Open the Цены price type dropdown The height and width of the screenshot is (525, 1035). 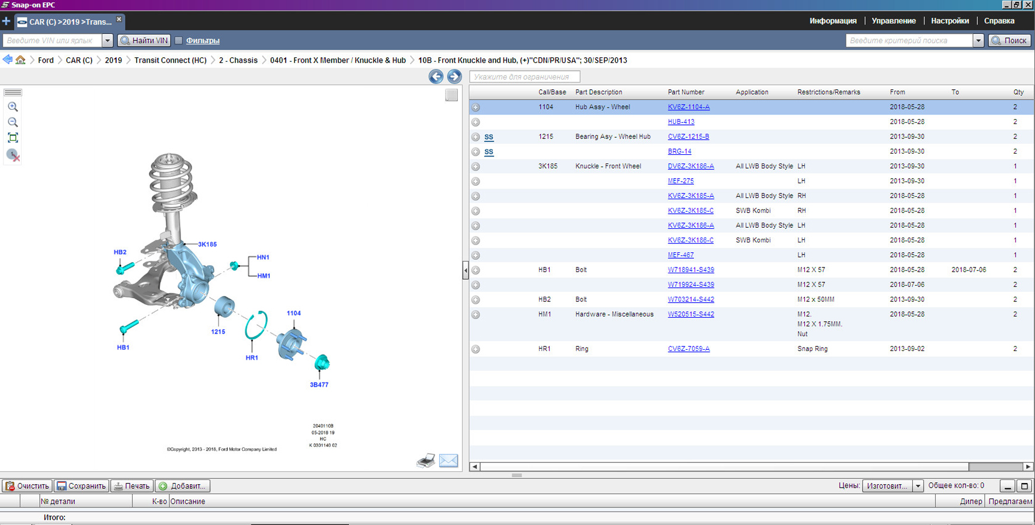tap(918, 486)
